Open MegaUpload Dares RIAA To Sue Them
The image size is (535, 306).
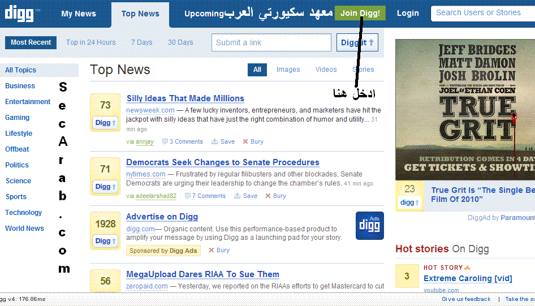pyautogui.click(x=202, y=274)
